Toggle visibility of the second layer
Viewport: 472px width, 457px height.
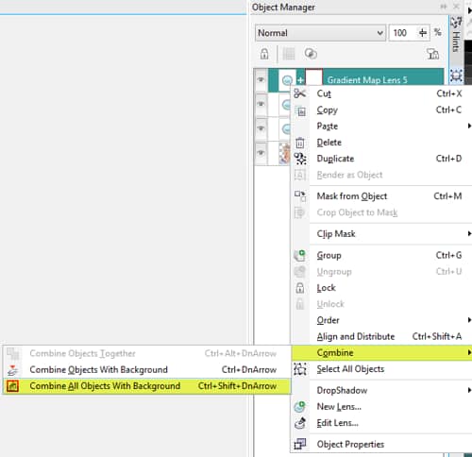click(261, 104)
